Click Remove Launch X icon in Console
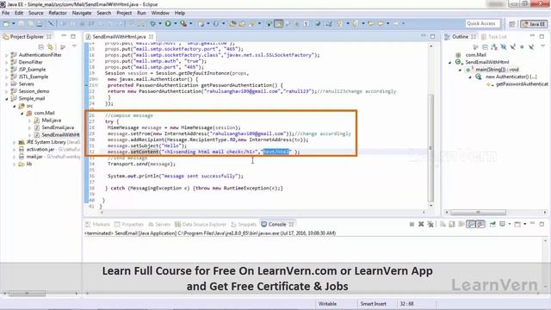This screenshot has height=310, width=551. pyautogui.click(x=421, y=224)
